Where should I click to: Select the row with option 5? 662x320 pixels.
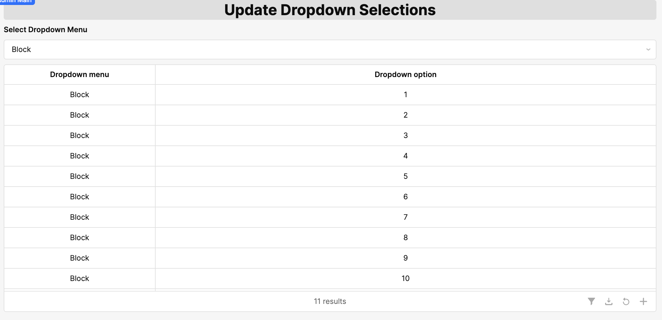405,176
